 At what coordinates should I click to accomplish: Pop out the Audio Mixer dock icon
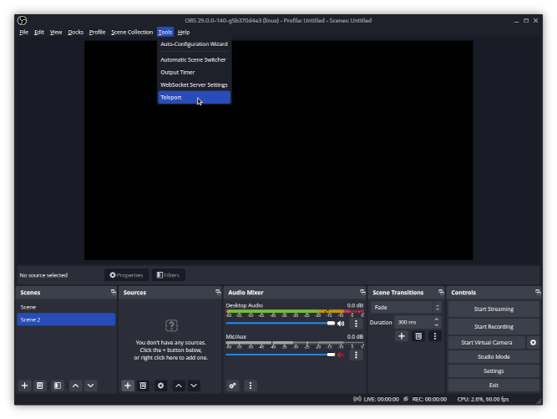362,292
